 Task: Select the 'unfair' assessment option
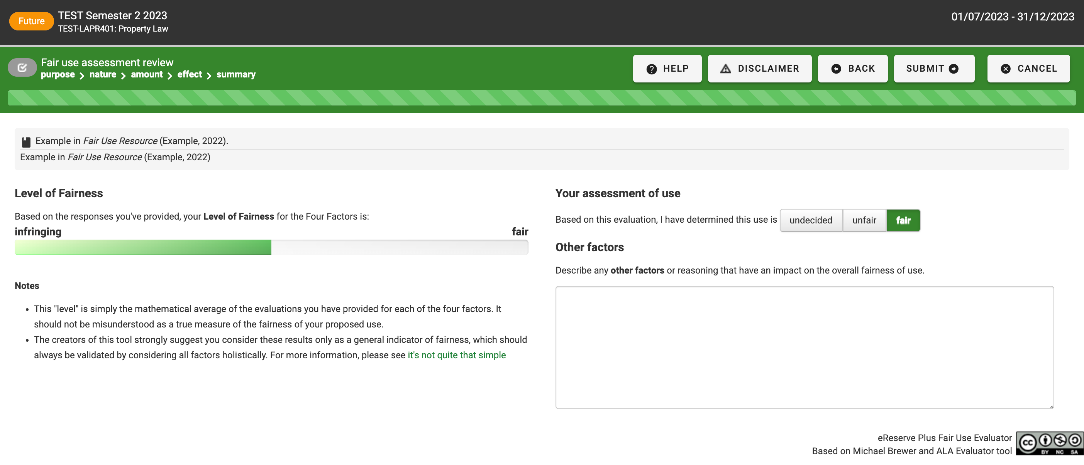[x=864, y=220]
